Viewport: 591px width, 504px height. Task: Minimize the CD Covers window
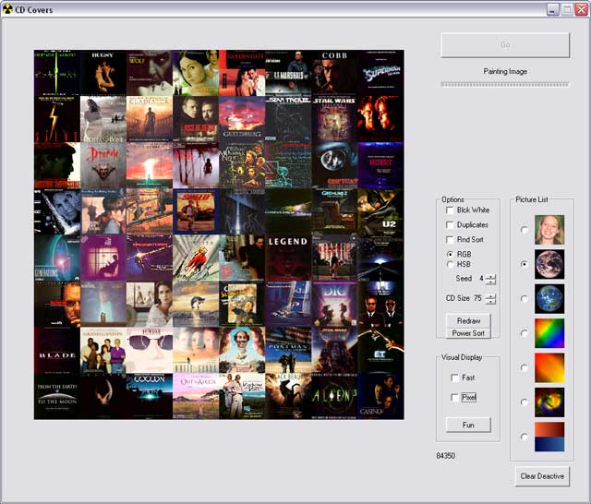(552, 9)
